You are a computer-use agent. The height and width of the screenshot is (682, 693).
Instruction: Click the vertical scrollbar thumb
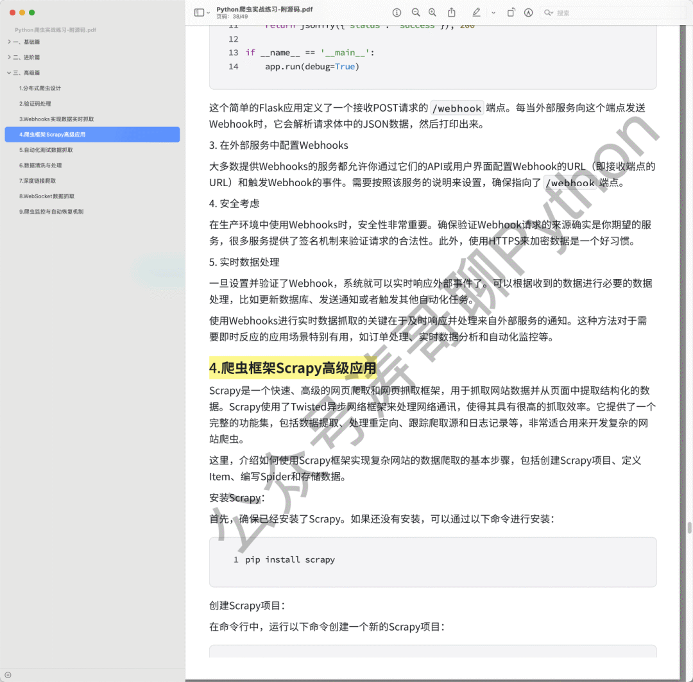click(x=689, y=528)
